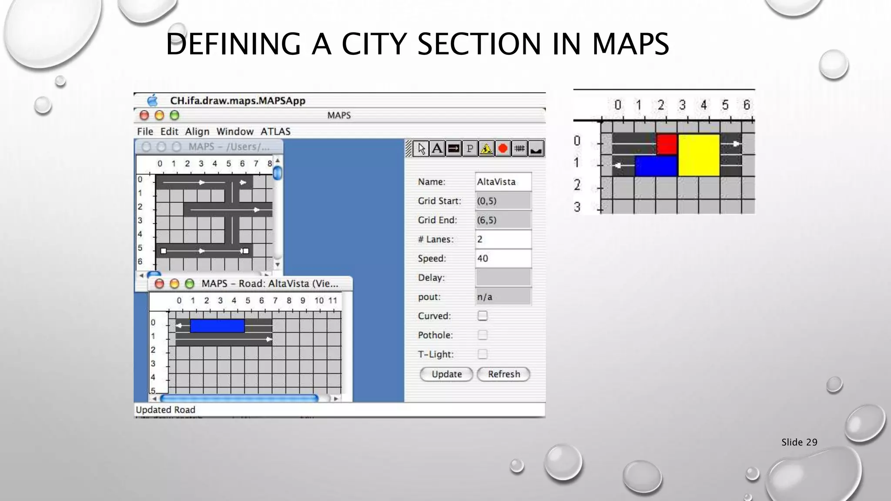Image resolution: width=891 pixels, height=501 pixels.
Task: Select the yellow construction warning sign tool
Action: [486, 149]
